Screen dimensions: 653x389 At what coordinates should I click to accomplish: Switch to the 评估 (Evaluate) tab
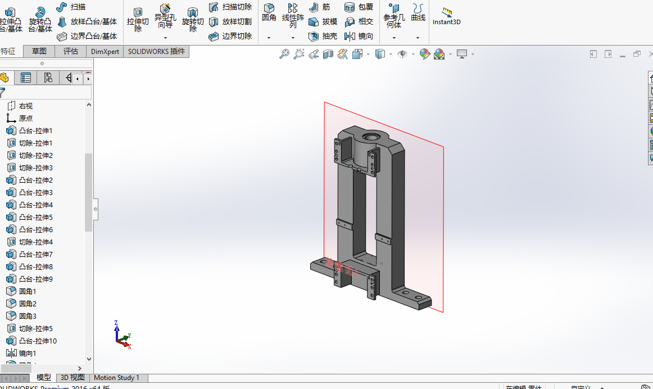70,51
